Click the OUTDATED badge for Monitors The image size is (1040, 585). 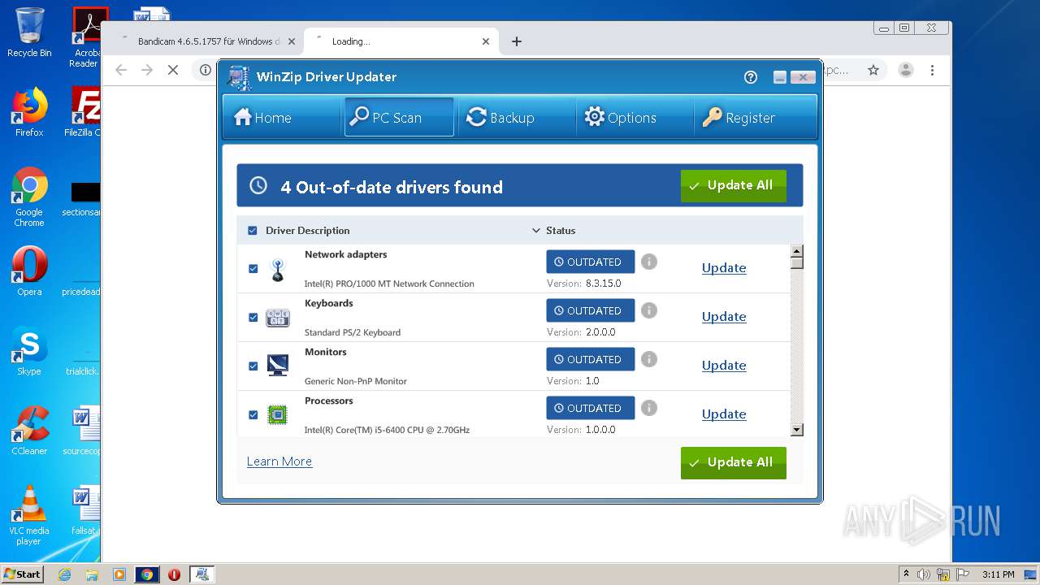(591, 359)
